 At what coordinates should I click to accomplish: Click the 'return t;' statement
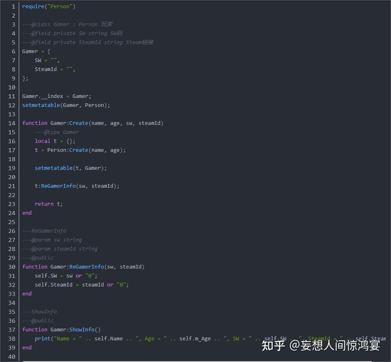pyautogui.click(x=49, y=204)
